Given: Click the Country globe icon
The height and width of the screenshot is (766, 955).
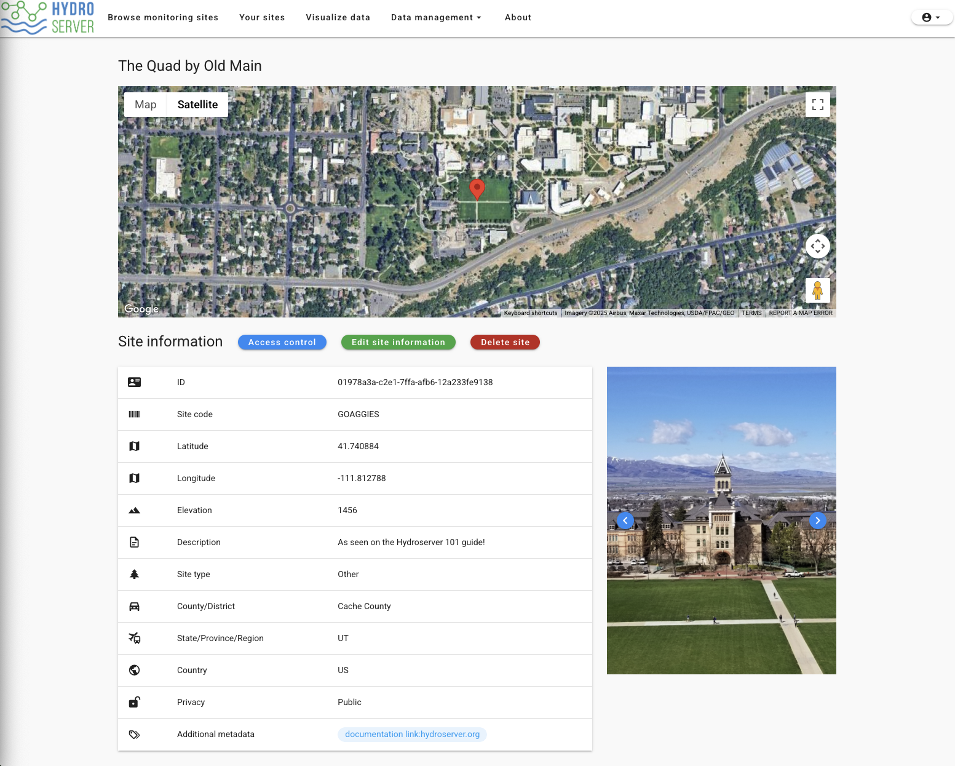Looking at the screenshot, I should 134,670.
